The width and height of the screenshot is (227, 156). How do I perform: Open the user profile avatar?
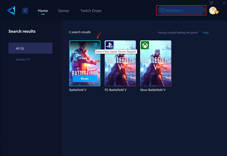[x=213, y=11]
